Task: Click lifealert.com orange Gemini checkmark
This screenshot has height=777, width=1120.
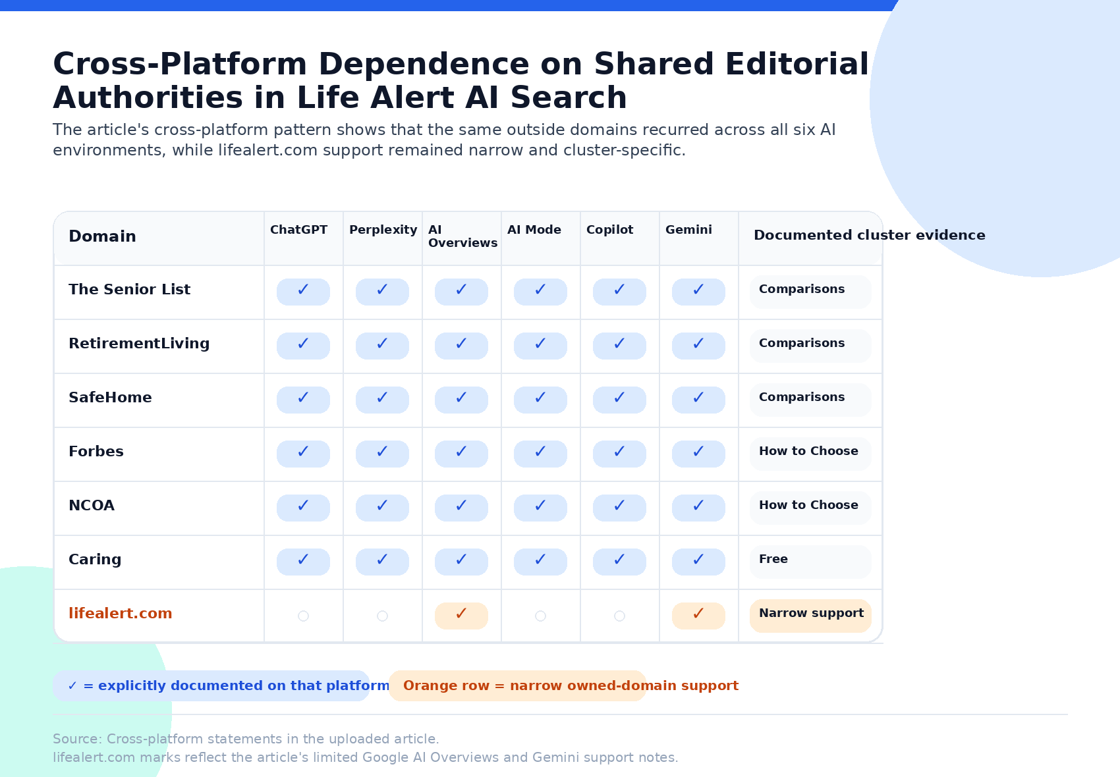Action: click(698, 616)
